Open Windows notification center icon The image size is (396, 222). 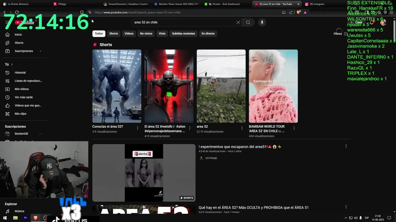coord(389,218)
